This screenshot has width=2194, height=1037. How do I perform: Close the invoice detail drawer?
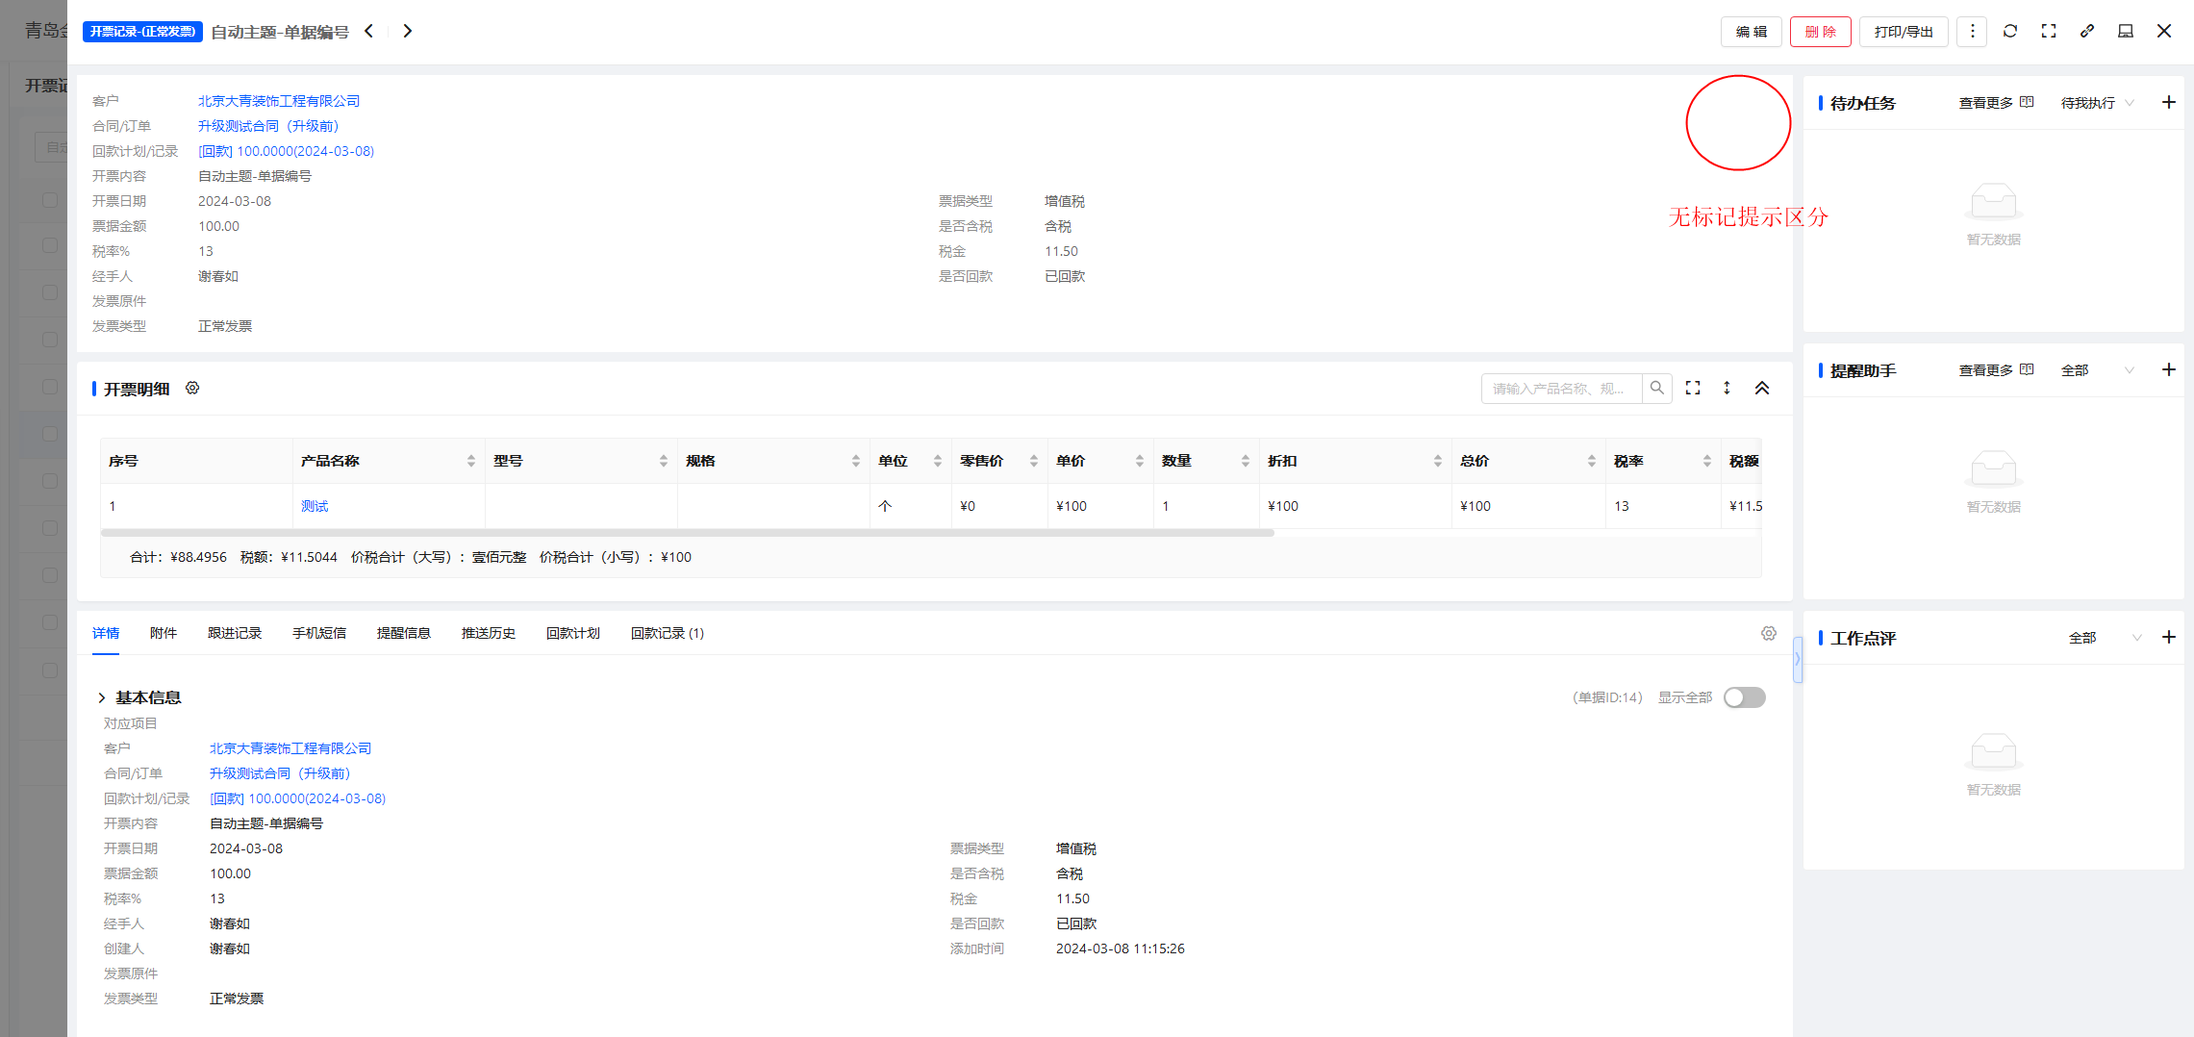(x=2164, y=32)
